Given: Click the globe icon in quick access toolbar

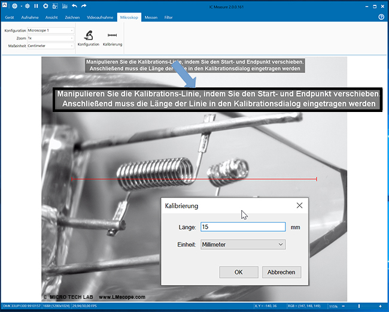Looking at the screenshot, I should click(14, 6).
